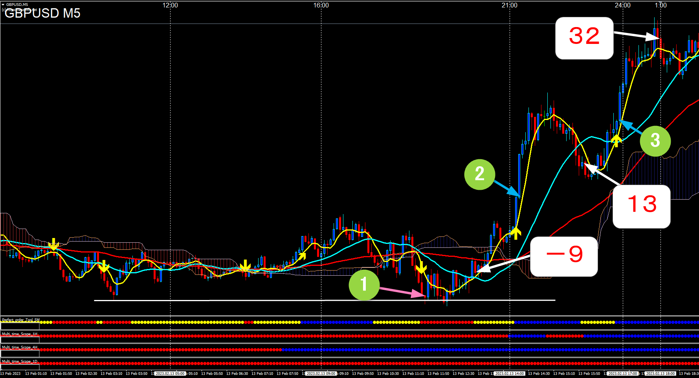Image resolution: width=699 pixels, height=378 pixels.
Task: Click the 2023.02.13 05:00 time axis marker
Action: click(170, 374)
